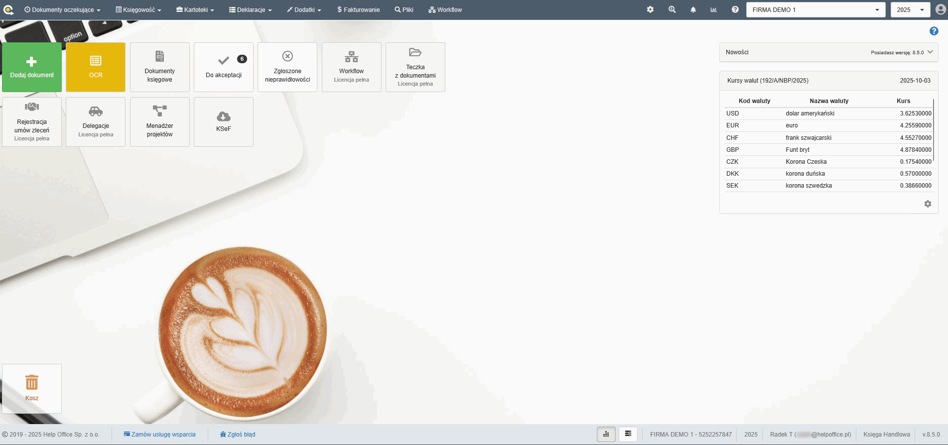Click the Zgłoś błąd link
This screenshot has width=948, height=445.
click(238, 434)
